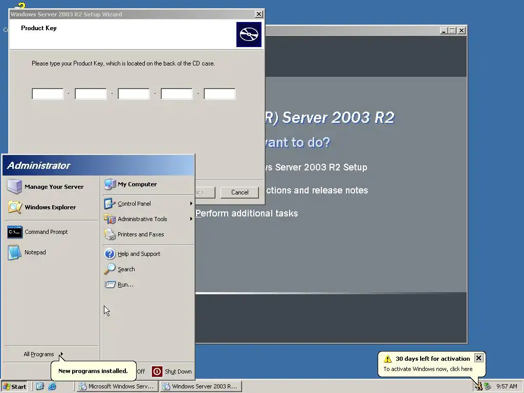The height and width of the screenshot is (393, 524).
Task: Click first Product Key input field
Action: coord(48,94)
